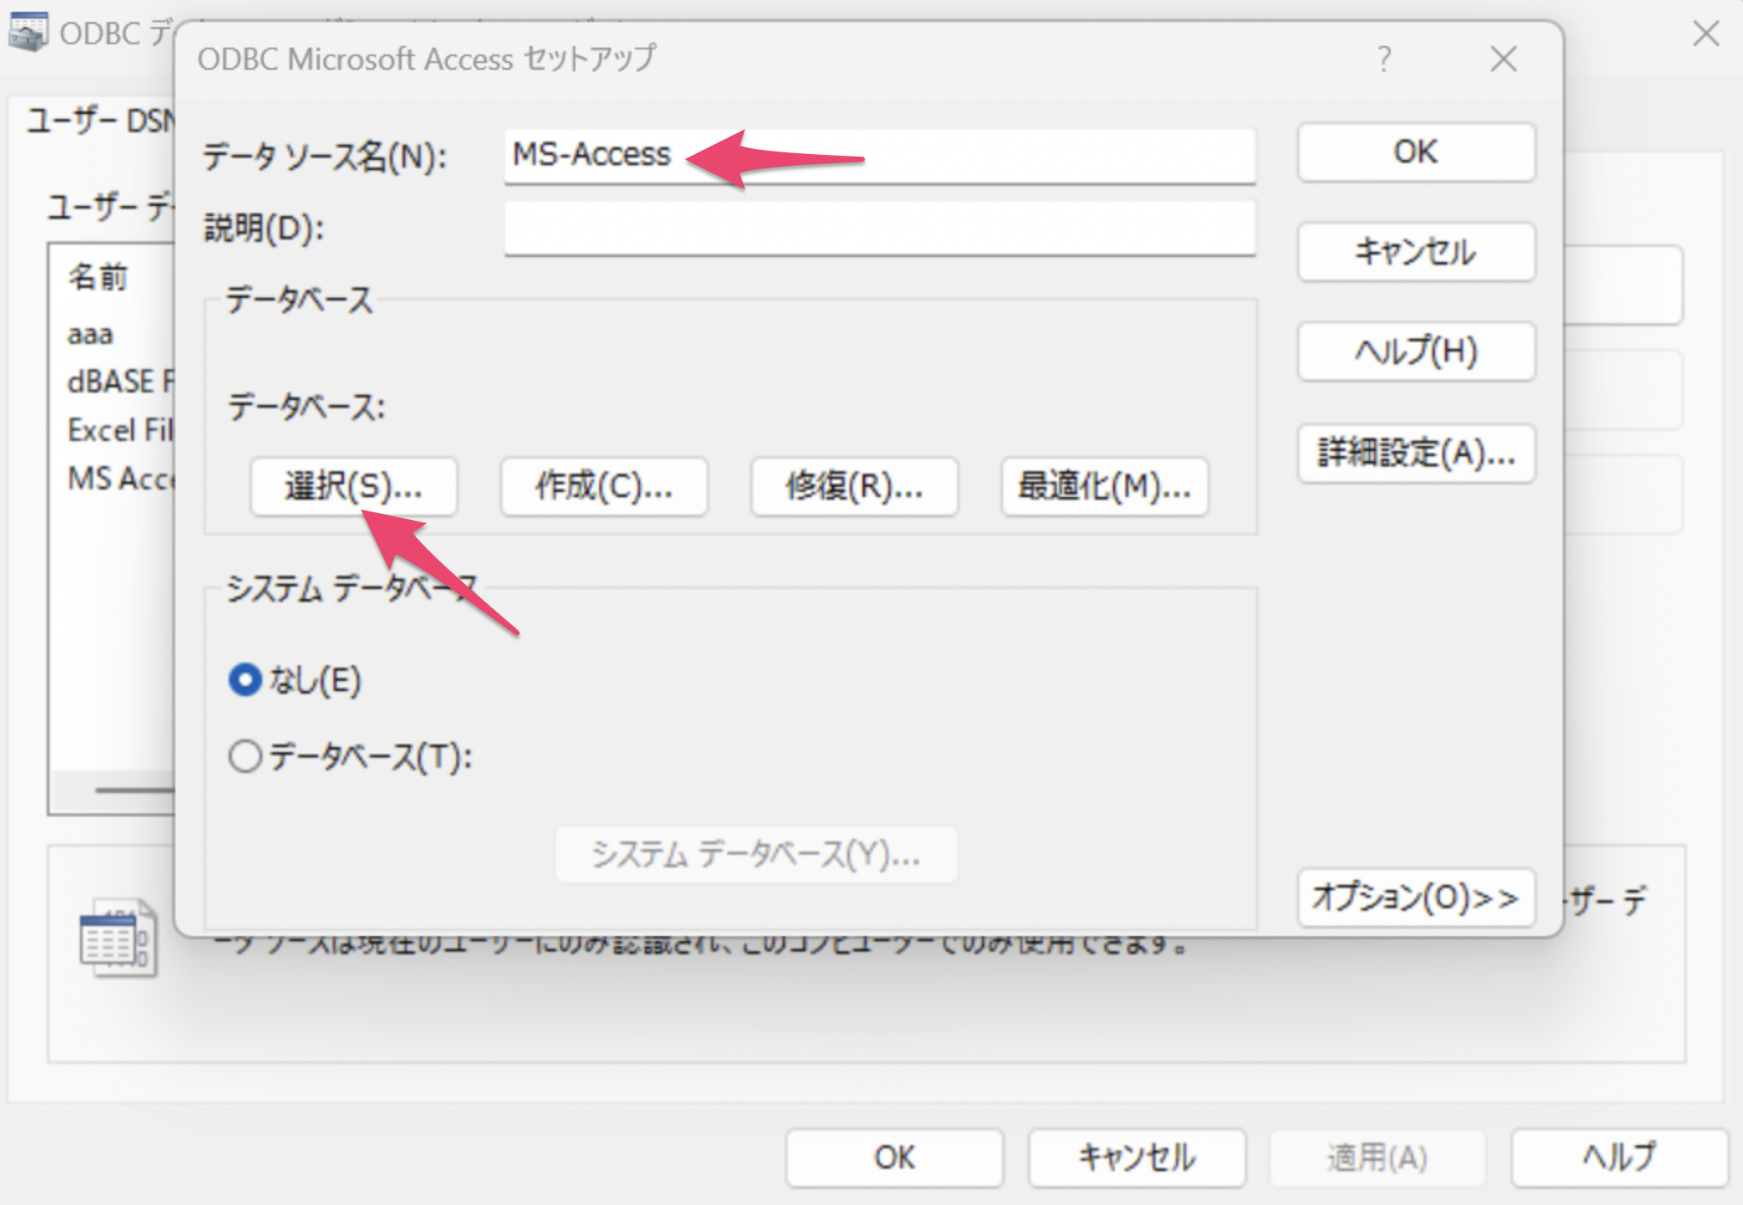This screenshot has height=1205, width=1743.
Task: Select aaa in the data source list
Action: point(90,334)
